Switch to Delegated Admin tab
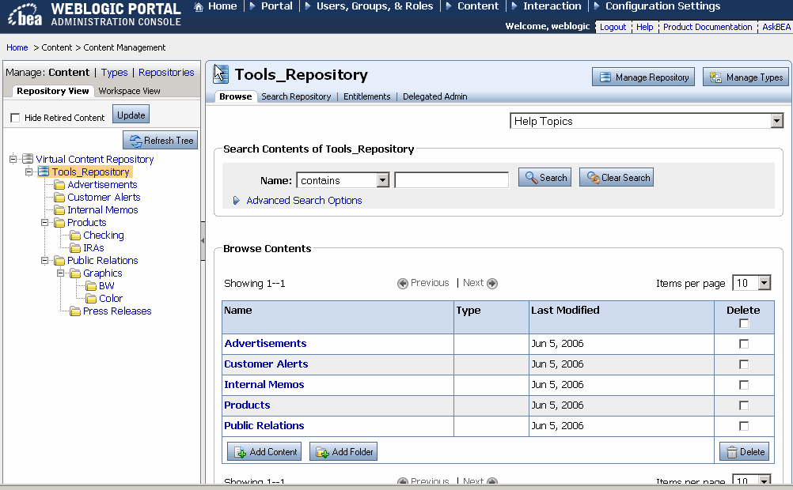This screenshot has width=793, height=490. pos(435,96)
